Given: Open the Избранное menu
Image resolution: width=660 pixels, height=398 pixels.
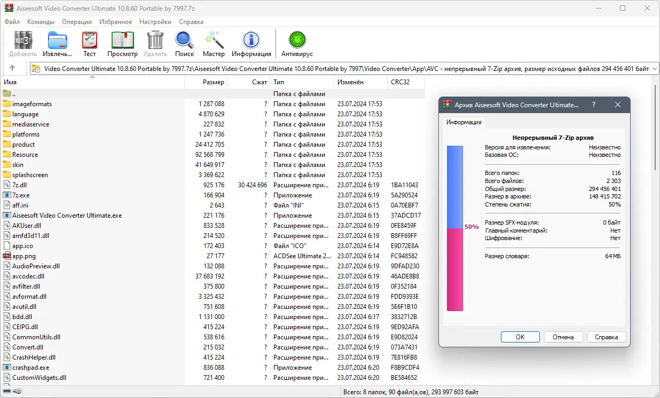Looking at the screenshot, I should pyautogui.click(x=115, y=22).
